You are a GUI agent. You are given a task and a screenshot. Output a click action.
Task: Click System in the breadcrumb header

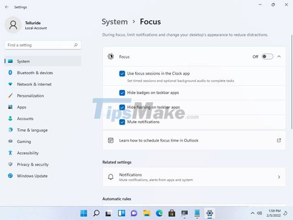pos(114,22)
